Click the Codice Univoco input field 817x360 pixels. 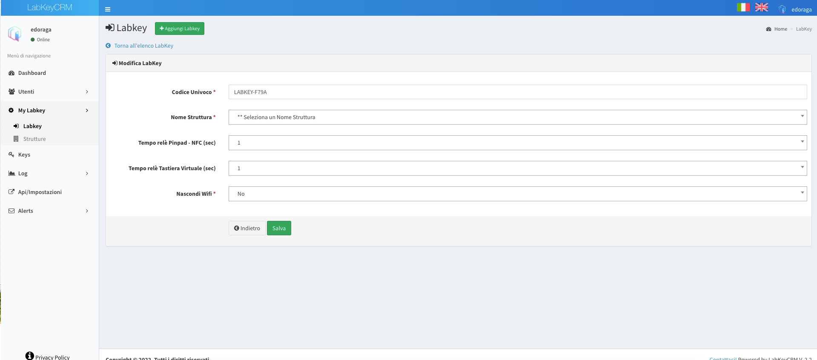pyautogui.click(x=517, y=92)
